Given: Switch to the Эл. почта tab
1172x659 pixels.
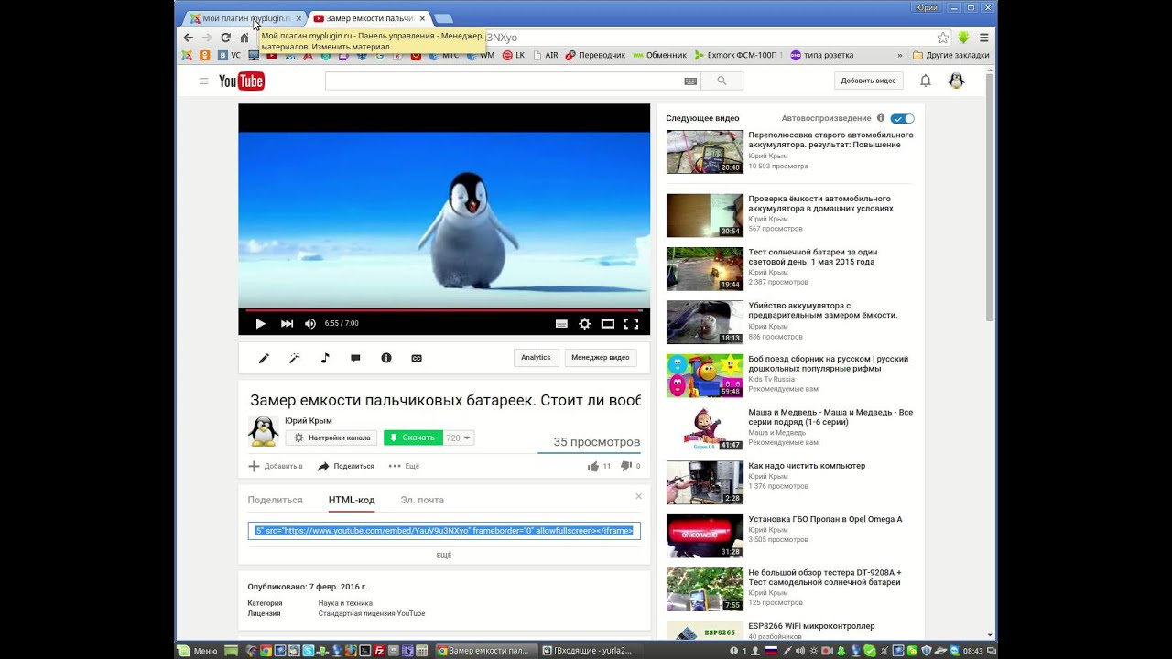Looking at the screenshot, I should 422,500.
